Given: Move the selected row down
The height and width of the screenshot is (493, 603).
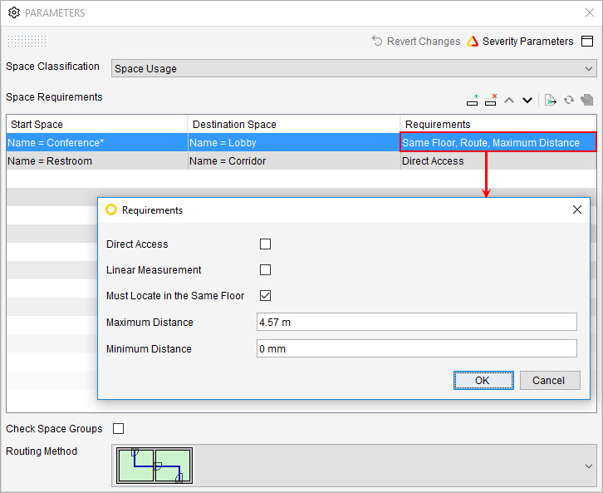Looking at the screenshot, I should click(527, 101).
